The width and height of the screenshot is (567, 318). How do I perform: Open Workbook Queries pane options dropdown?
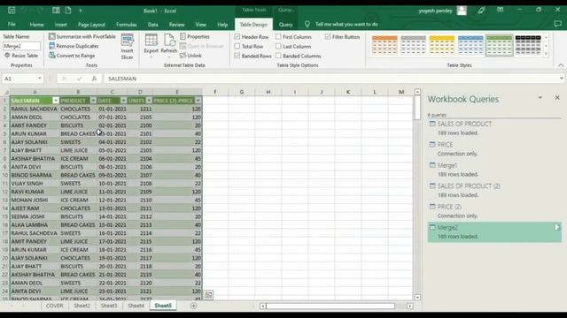(540, 97)
